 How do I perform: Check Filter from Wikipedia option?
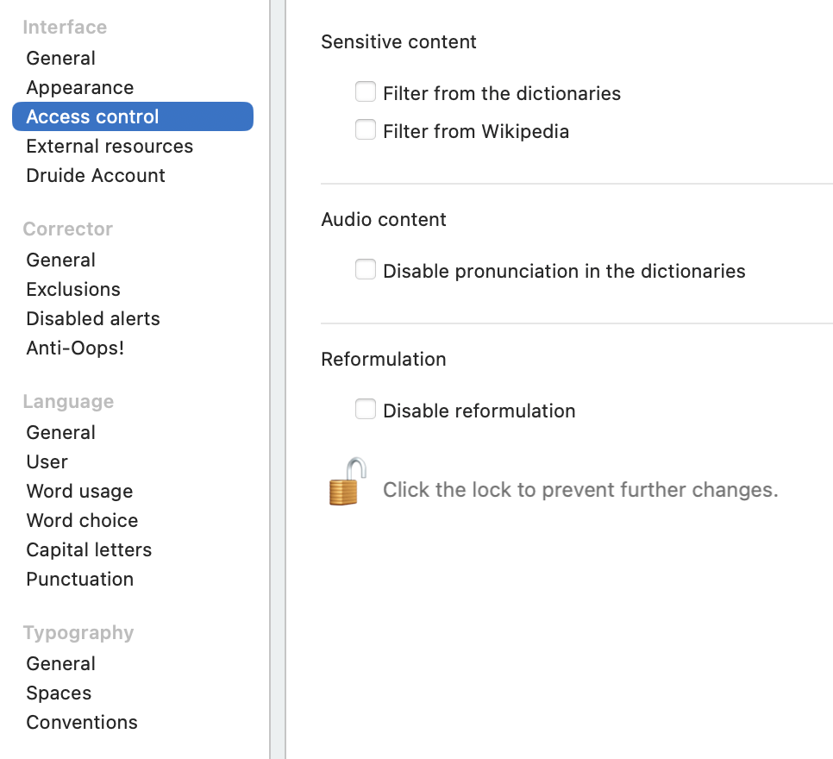pos(366,129)
